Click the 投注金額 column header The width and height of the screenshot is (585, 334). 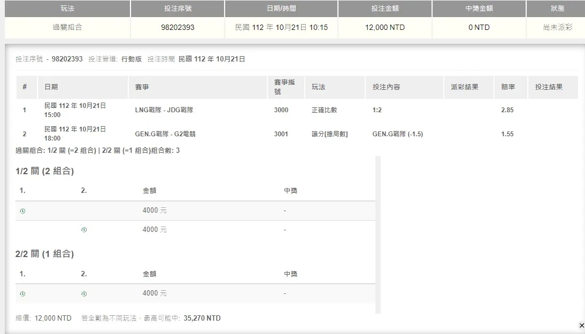click(x=385, y=9)
